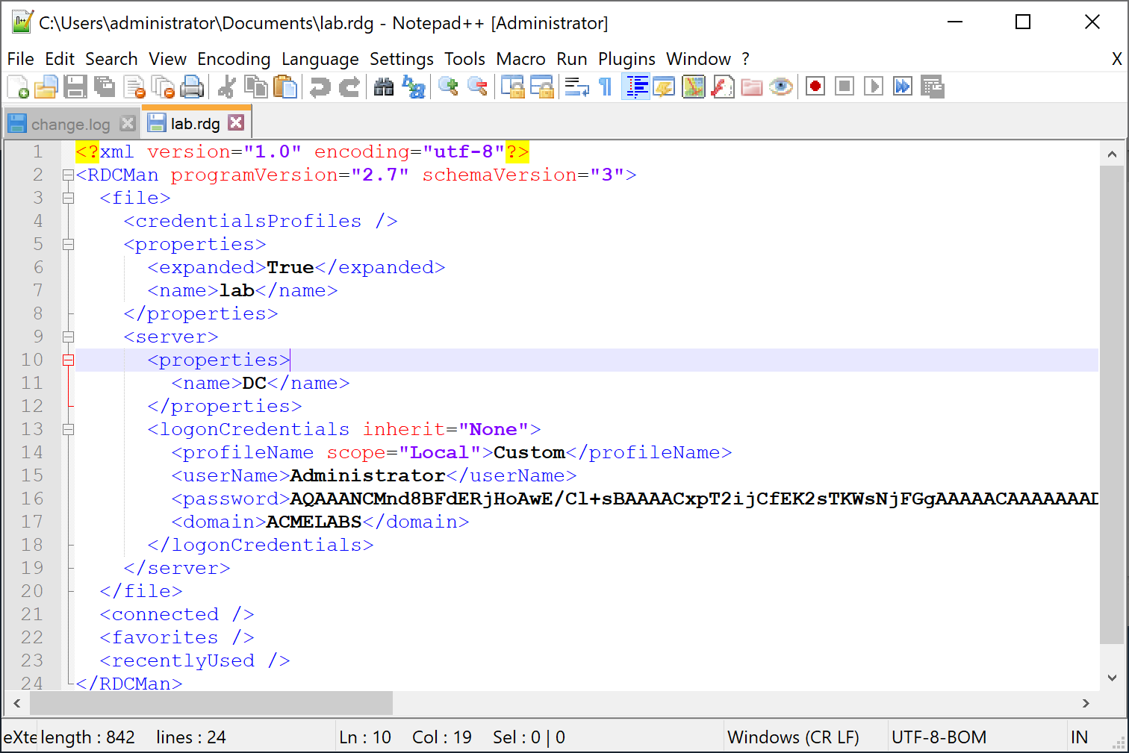Viewport: 1129px width, 753px height.
Task: Start macro recording with red dot icon
Action: click(x=815, y=87)
